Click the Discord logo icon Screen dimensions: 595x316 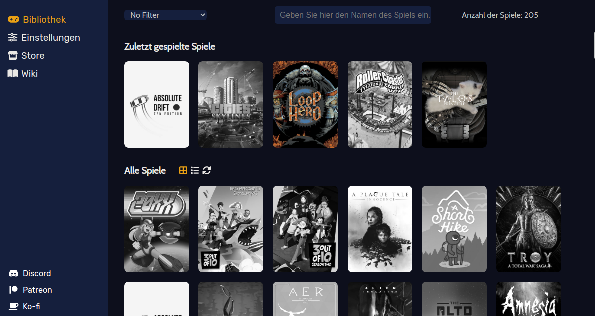point(13,273)
